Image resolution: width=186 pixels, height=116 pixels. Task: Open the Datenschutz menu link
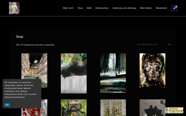(x=102, y=8)
